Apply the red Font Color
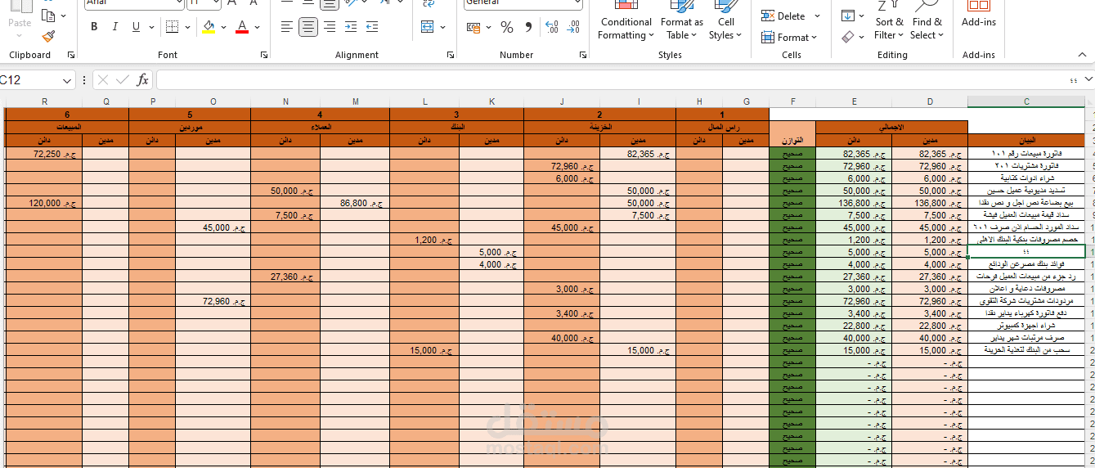 [x=242, y=27]
